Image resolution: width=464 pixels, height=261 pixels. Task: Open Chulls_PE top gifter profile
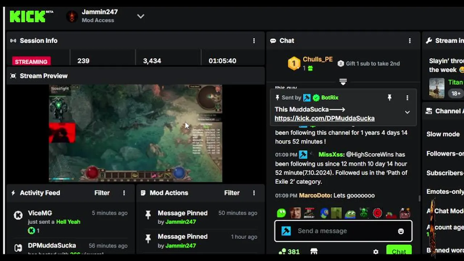click(318, 59)
